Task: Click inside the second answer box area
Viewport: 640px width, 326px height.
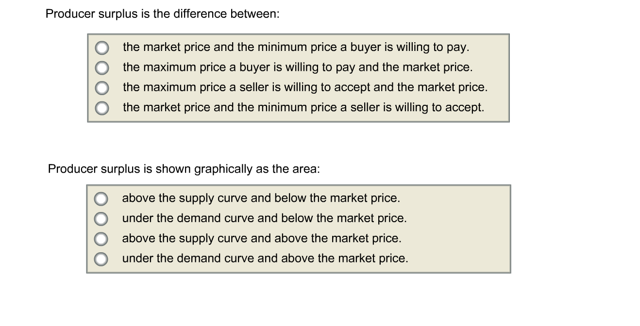Action: coord(298,228)
